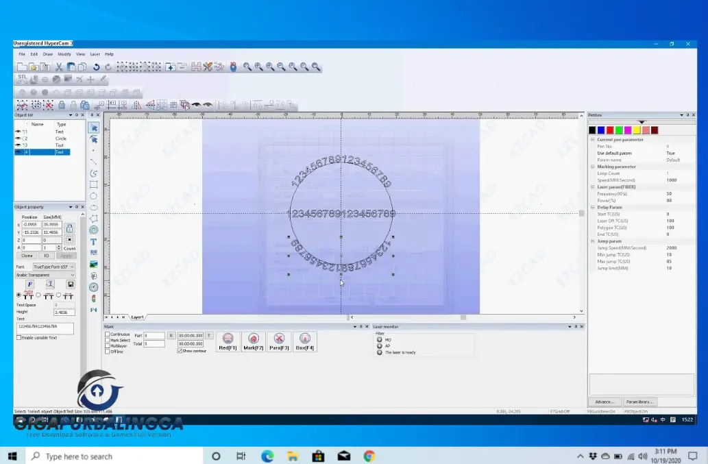Click the STL import toolbar icon

click(22, 80)
